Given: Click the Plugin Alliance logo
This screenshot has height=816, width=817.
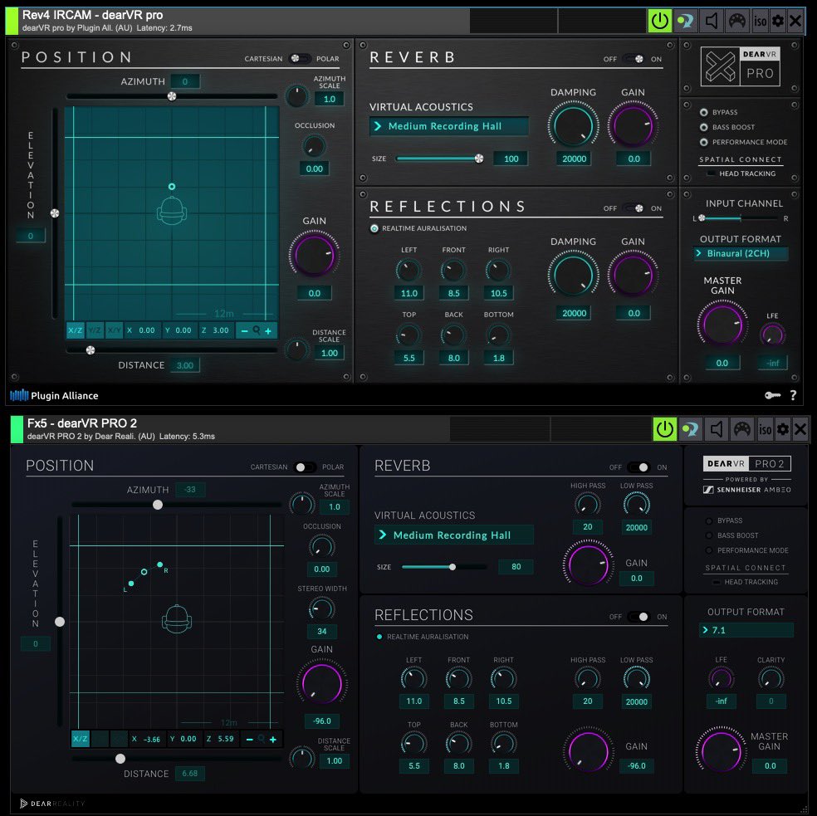Looking at the screenshot, I should [x=54, y=395].
